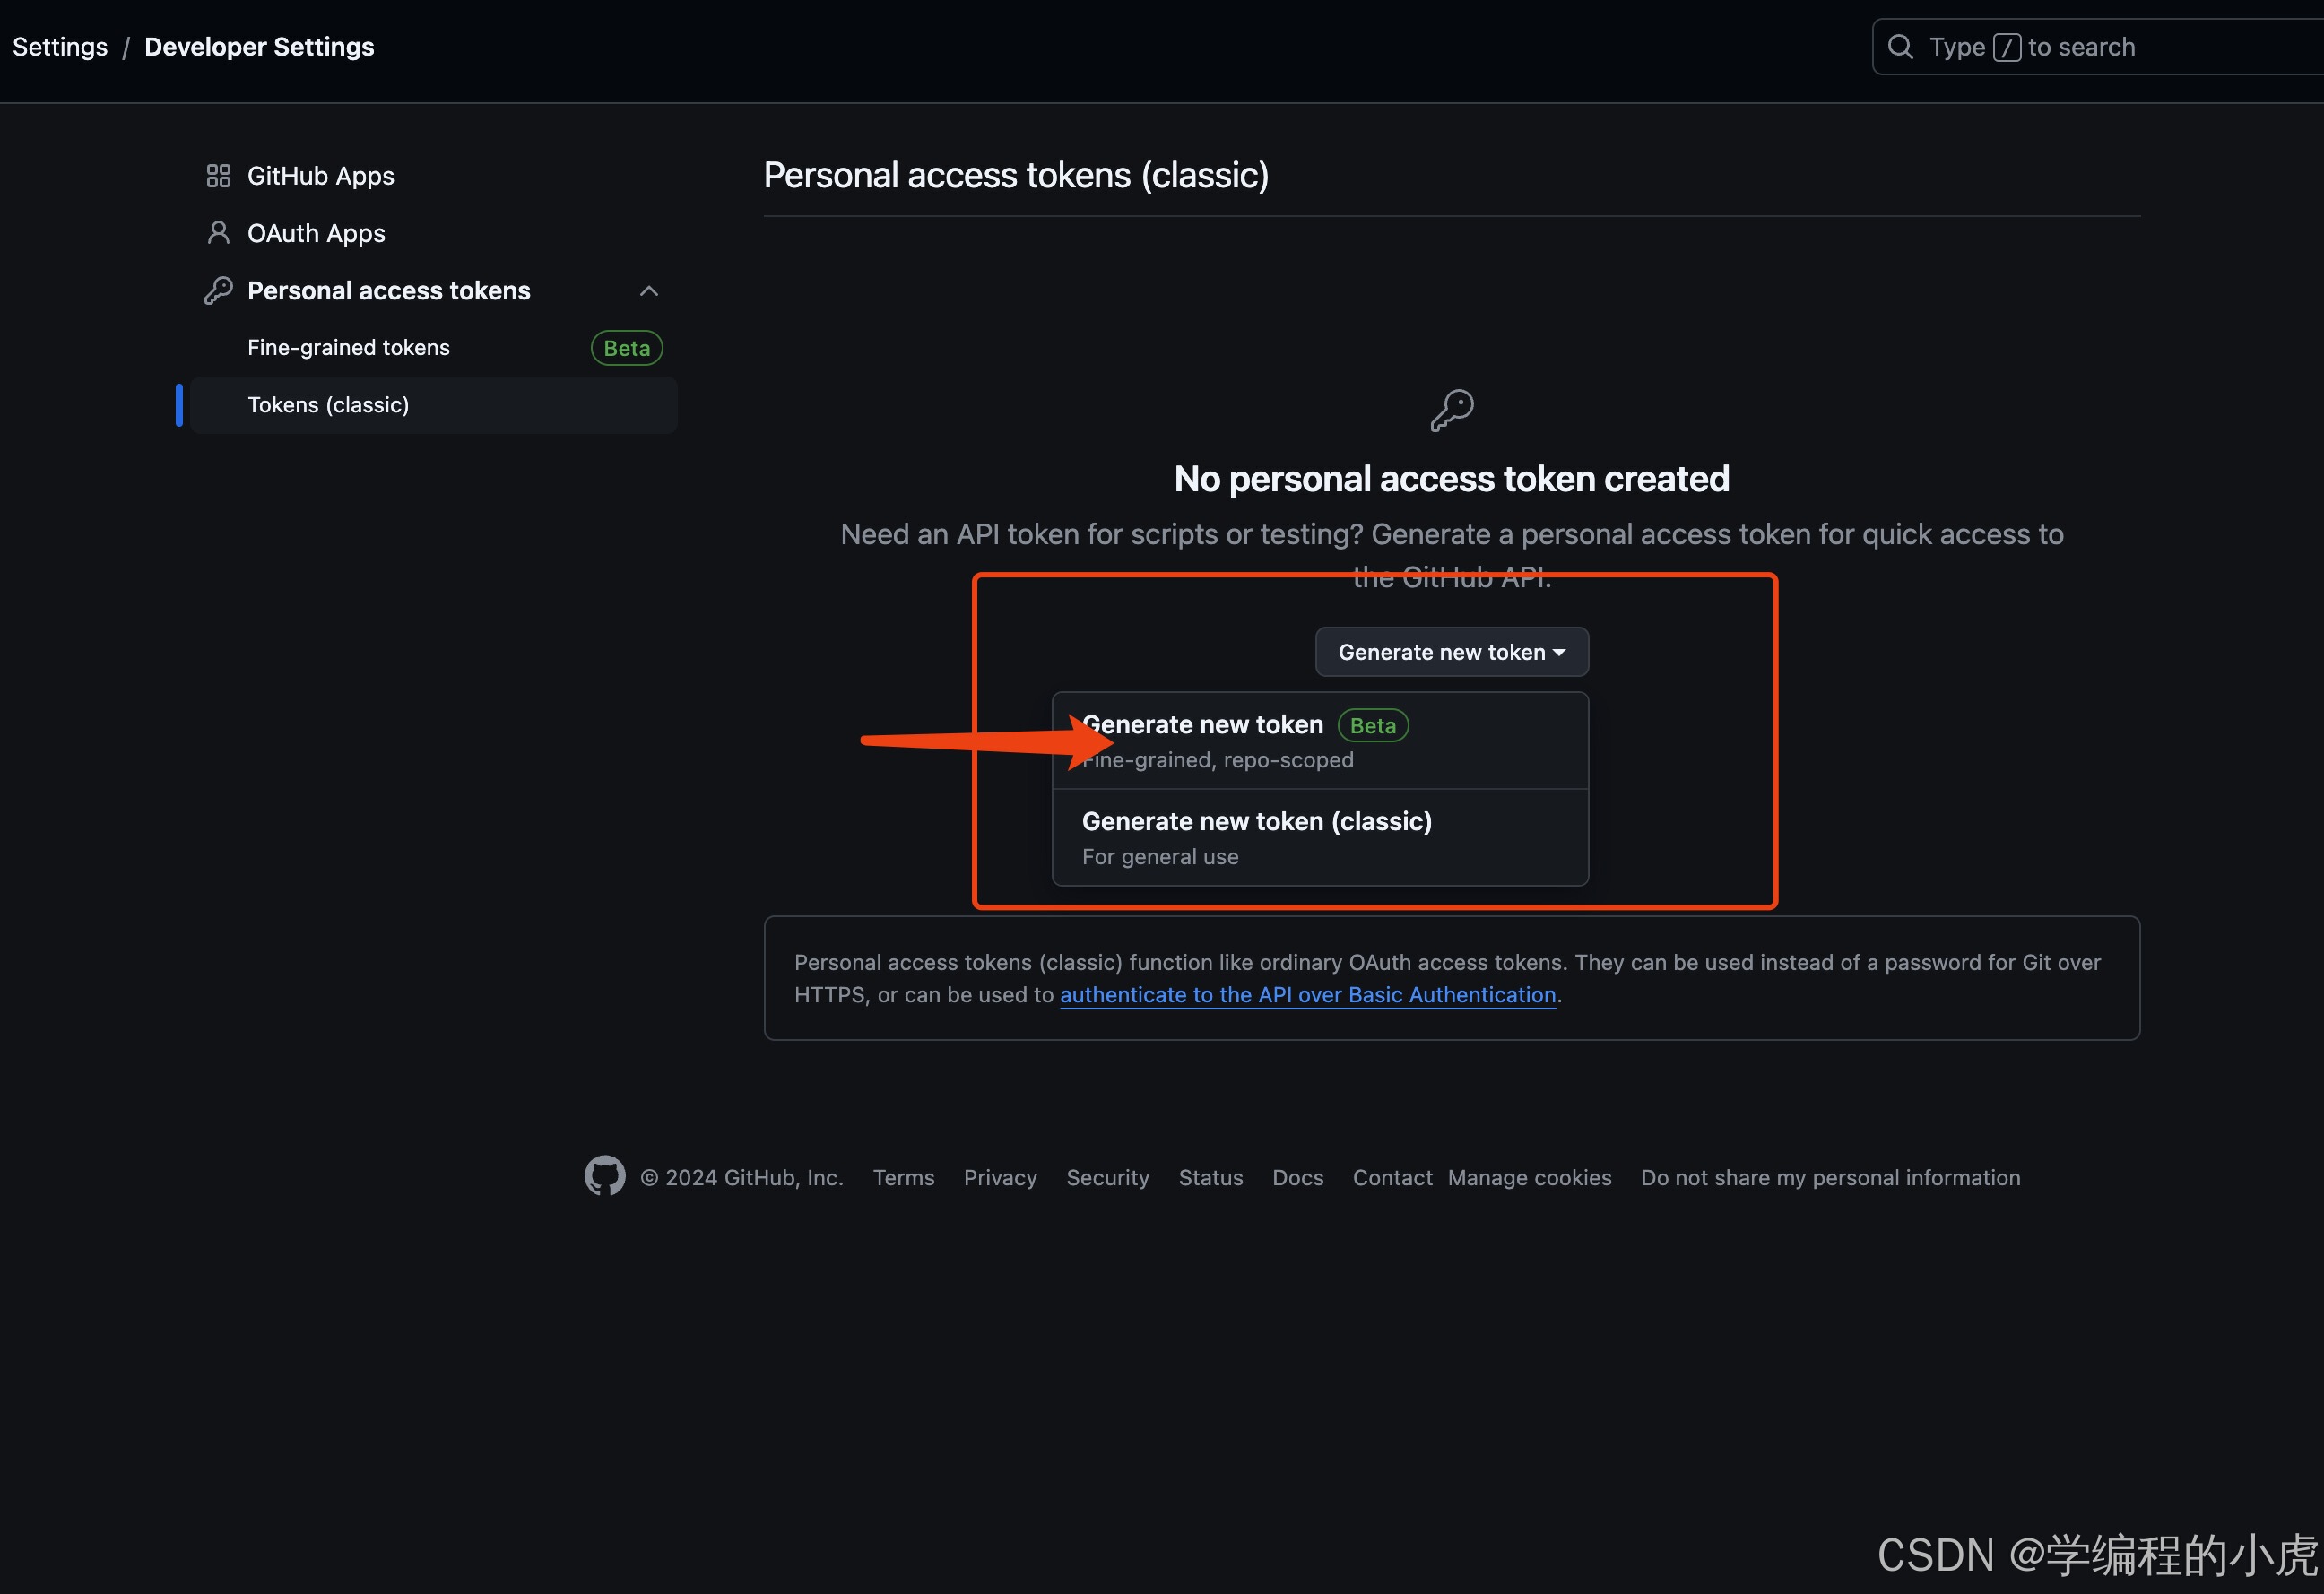Click the OAuth Apps person icon

(217, 231)
